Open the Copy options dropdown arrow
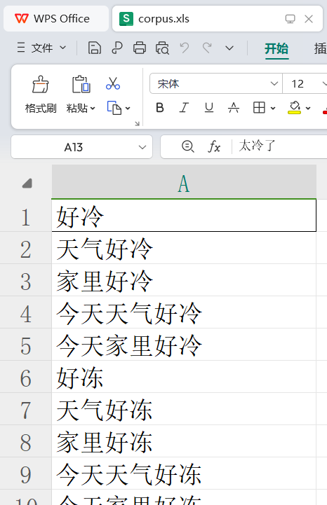Screen dimensions: 327x505 (128, 108)
